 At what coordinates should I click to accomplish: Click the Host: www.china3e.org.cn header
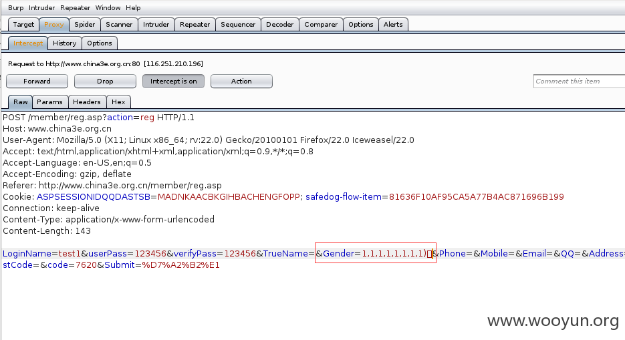coord(57,129)
